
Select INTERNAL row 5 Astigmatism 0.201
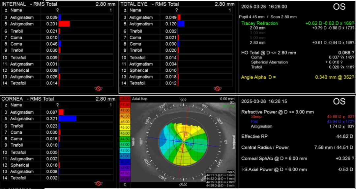pyautogui.click(x=57, y=24)
